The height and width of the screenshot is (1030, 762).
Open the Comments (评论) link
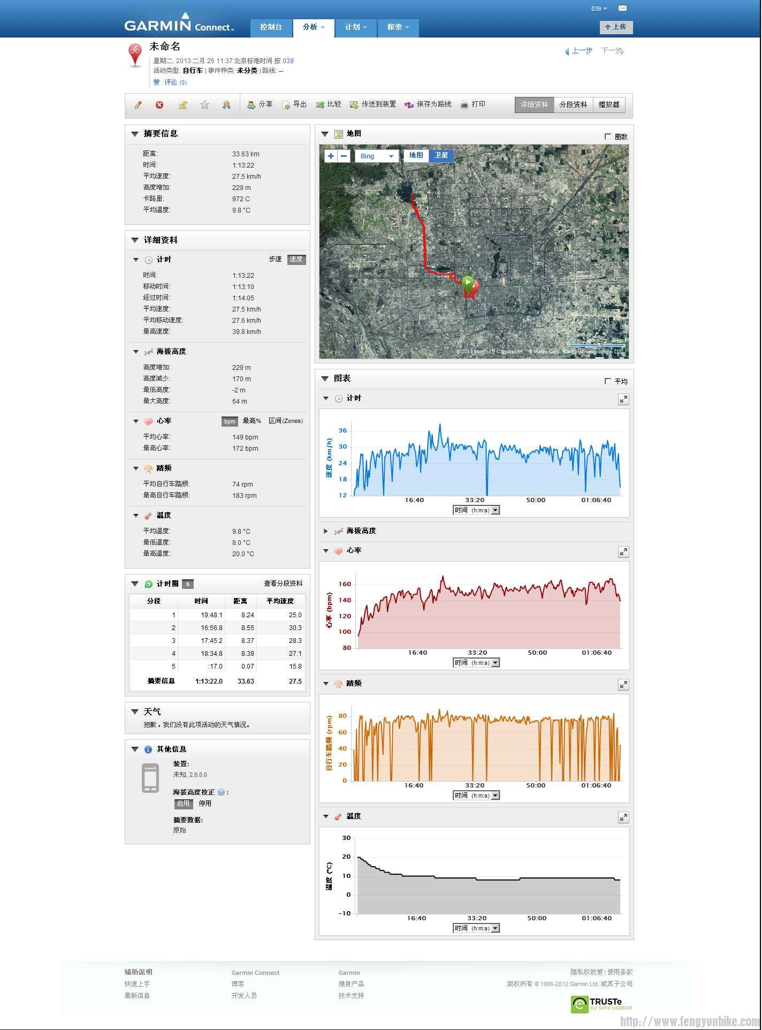(176, 82)
